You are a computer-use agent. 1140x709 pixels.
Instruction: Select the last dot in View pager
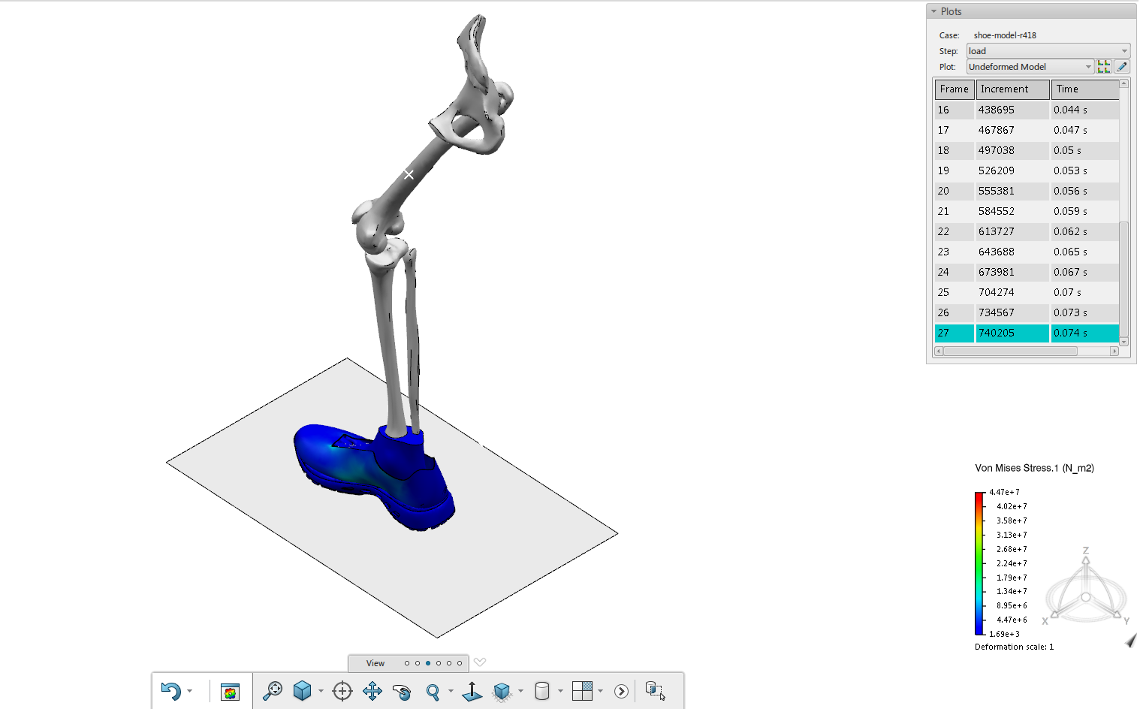(x=460, y=663)
